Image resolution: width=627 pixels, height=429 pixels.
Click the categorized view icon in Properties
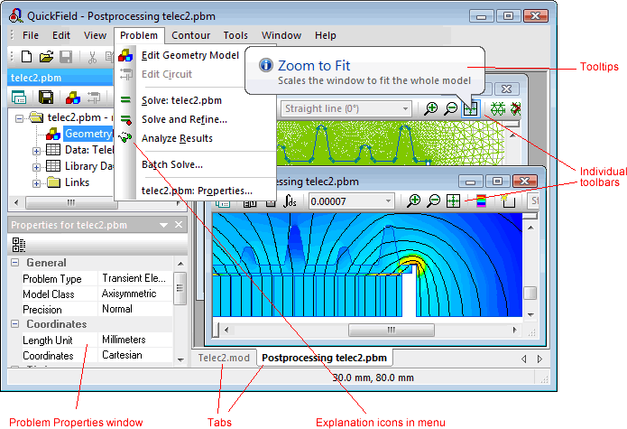click(x=18, y=245)
